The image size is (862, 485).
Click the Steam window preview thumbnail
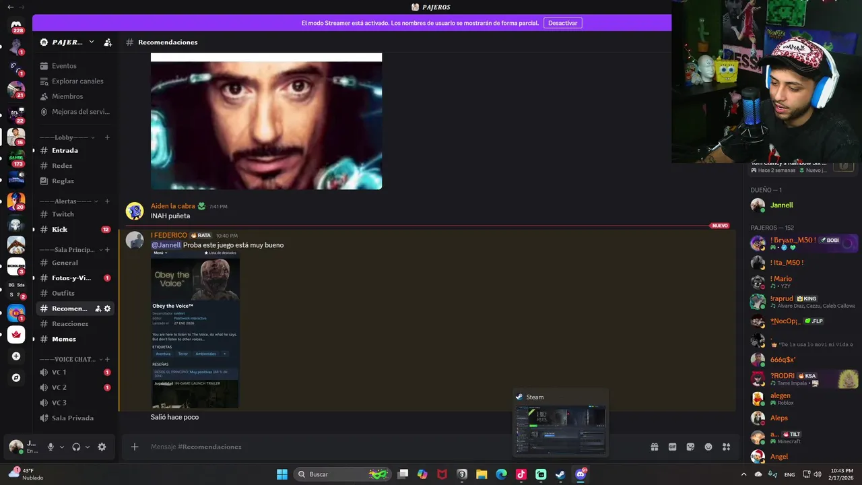pos(560,429)
